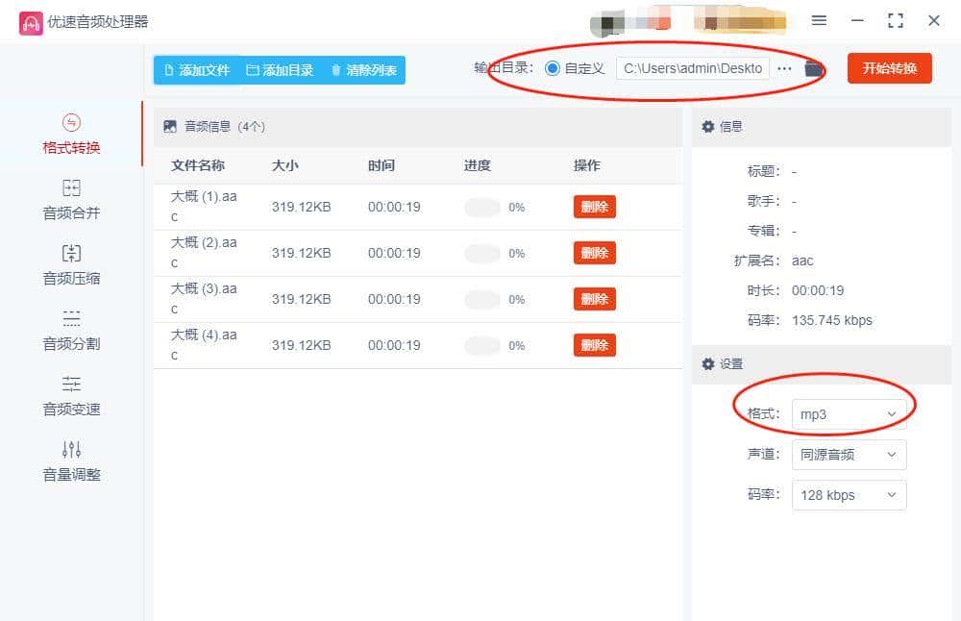
Task: Open the 格式 format dropdown showing mp3
Action: [849, 414]
